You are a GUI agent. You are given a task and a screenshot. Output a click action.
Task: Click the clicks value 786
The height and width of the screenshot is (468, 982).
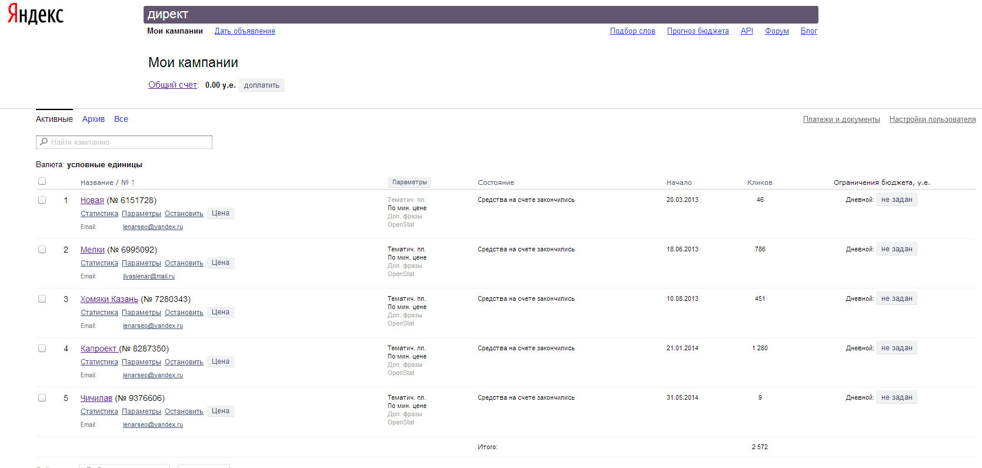point(760,249)
